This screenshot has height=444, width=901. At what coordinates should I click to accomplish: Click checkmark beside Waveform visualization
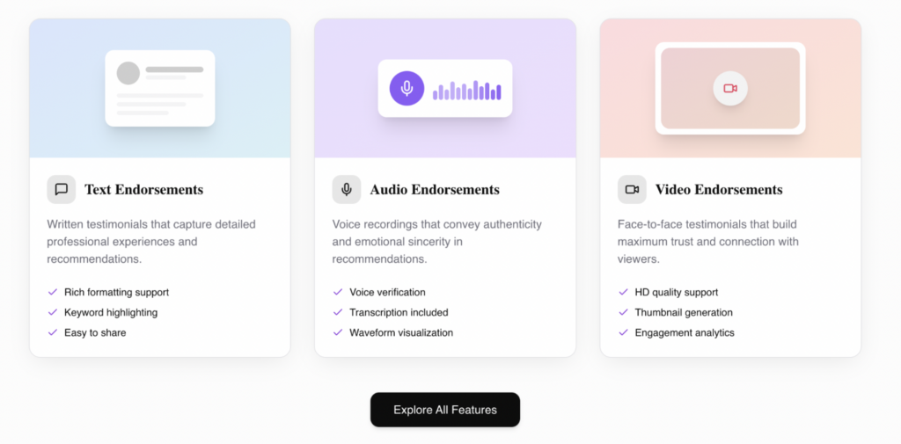coord(338,332)
